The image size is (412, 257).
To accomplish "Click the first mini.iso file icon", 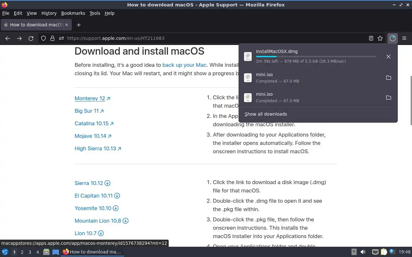I will (x=248, y=78).
